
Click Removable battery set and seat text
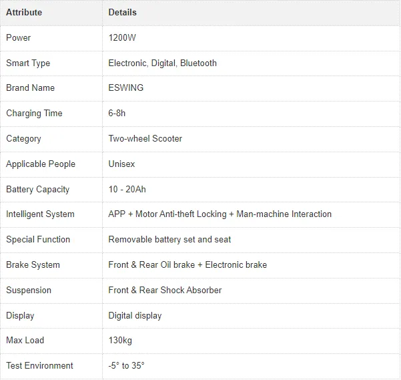169,240
